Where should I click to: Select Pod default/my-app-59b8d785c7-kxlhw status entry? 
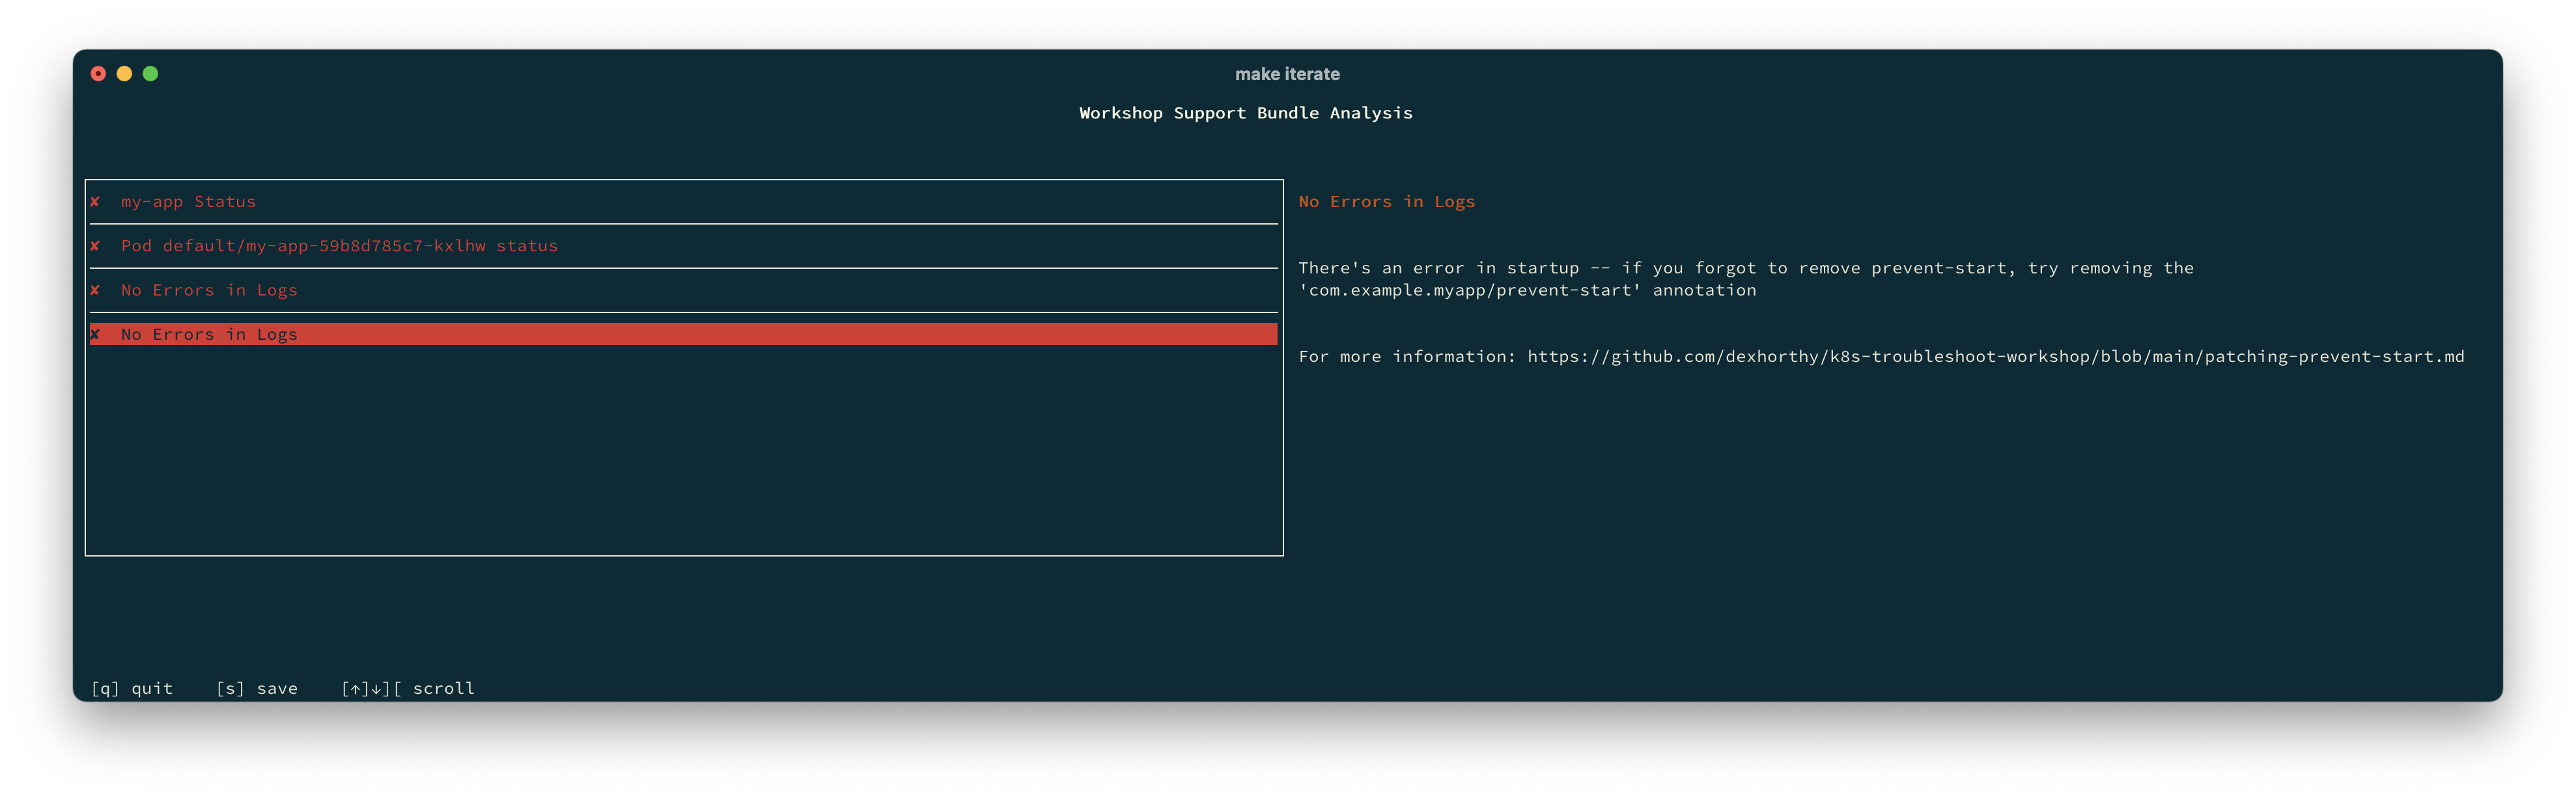coord(339,246)
